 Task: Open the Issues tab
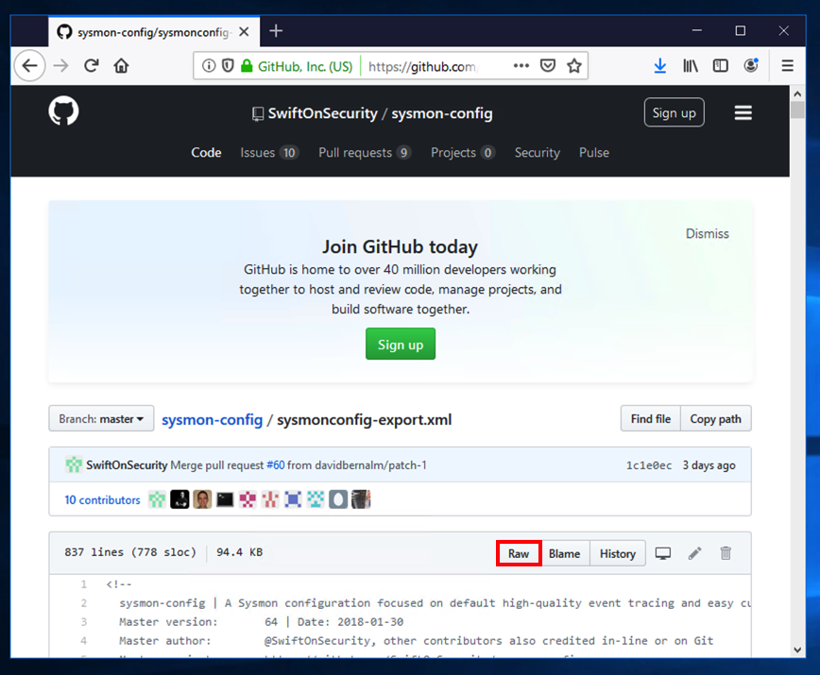point(269,153)
